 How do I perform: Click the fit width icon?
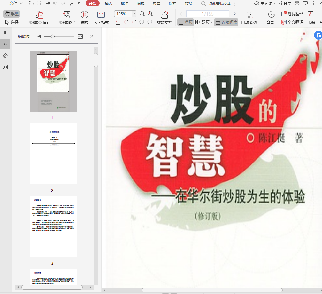tap(134, 22)
